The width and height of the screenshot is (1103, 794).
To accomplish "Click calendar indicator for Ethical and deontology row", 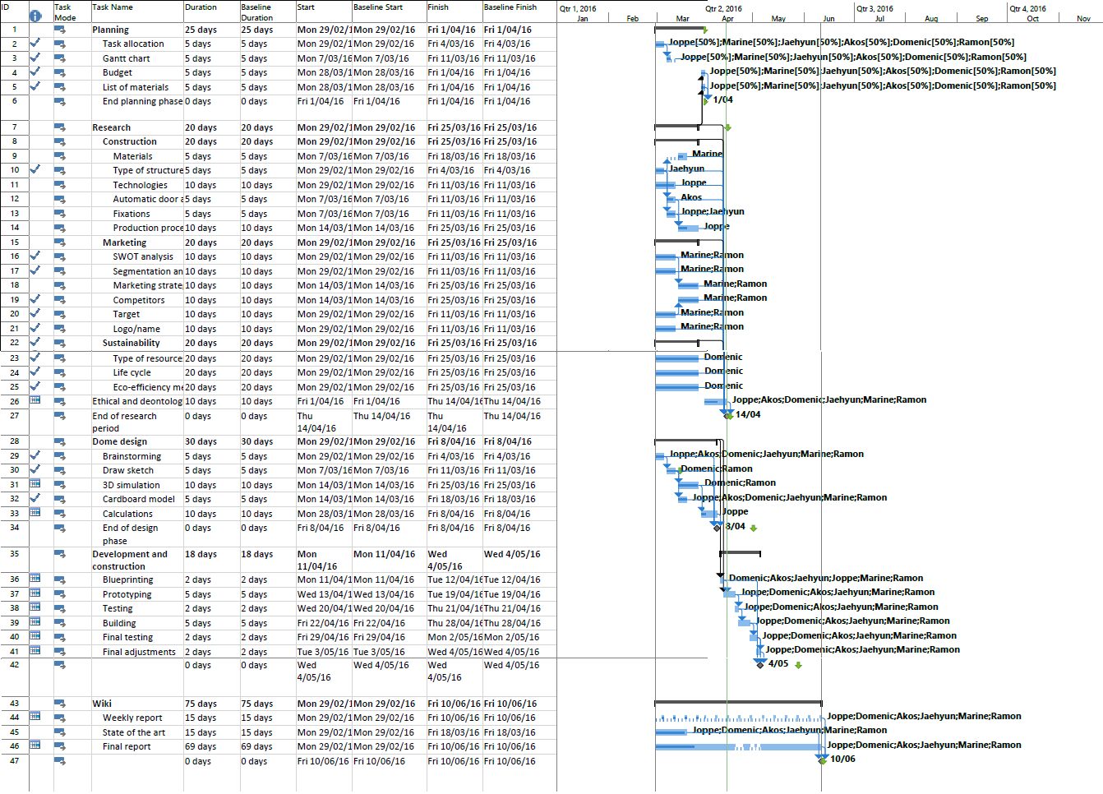I will click(x=35, y=400).
